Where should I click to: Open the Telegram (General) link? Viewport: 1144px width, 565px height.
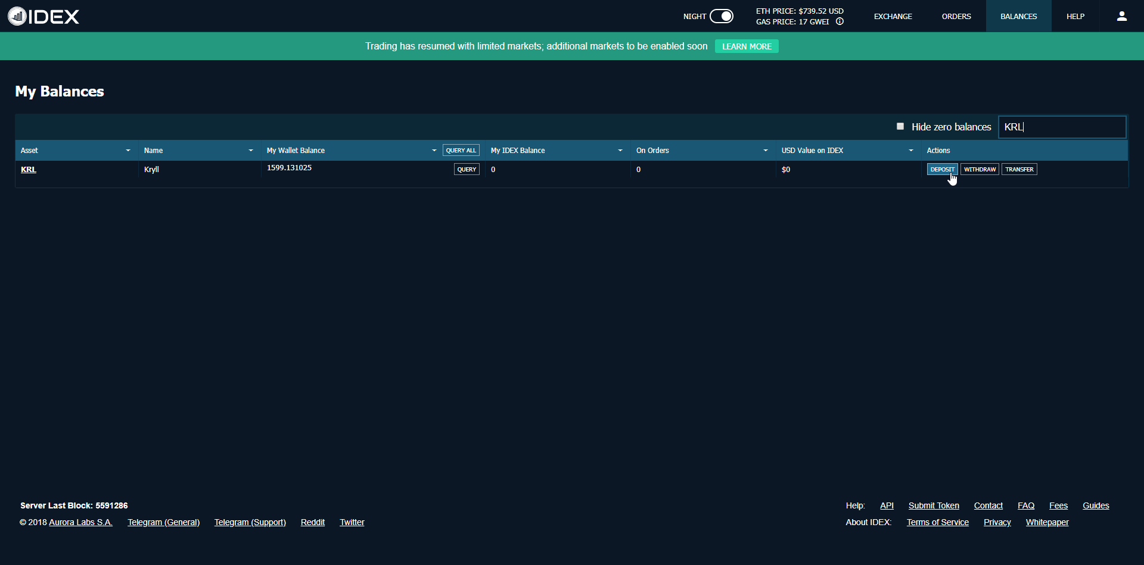[163, 522]
